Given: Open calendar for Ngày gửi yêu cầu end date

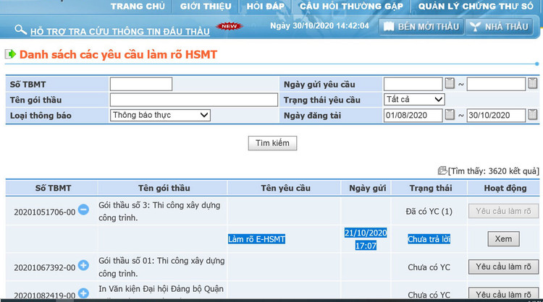Looking at the screenshot, I should 533,83.
